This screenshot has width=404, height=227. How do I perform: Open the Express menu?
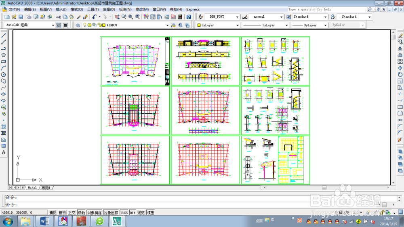tap(193, 9)
